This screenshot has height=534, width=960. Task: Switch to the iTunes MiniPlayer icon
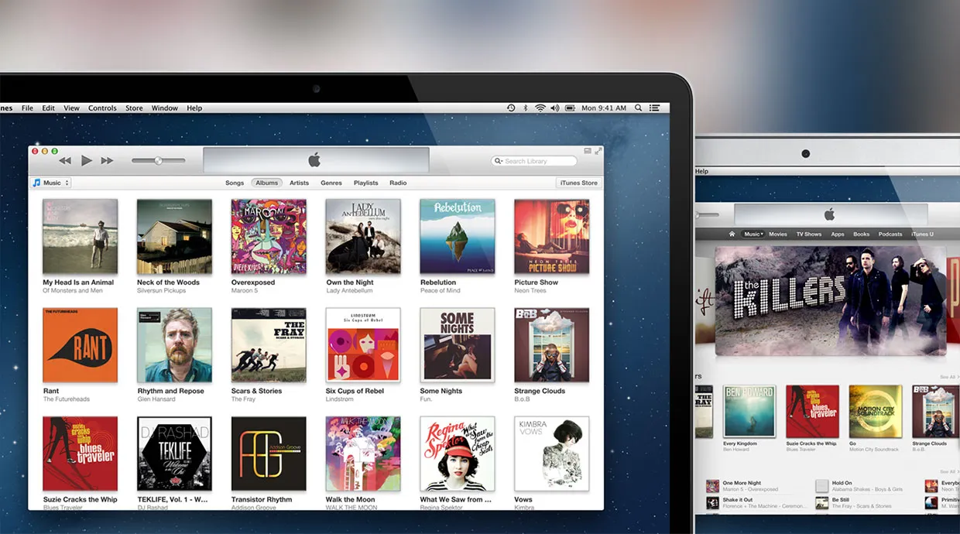coord(588,151)
